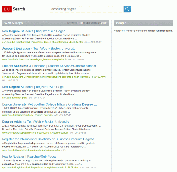177x172 pixels.
Task: Open Student Accounts & Finances result
Action: pos(49,66)
